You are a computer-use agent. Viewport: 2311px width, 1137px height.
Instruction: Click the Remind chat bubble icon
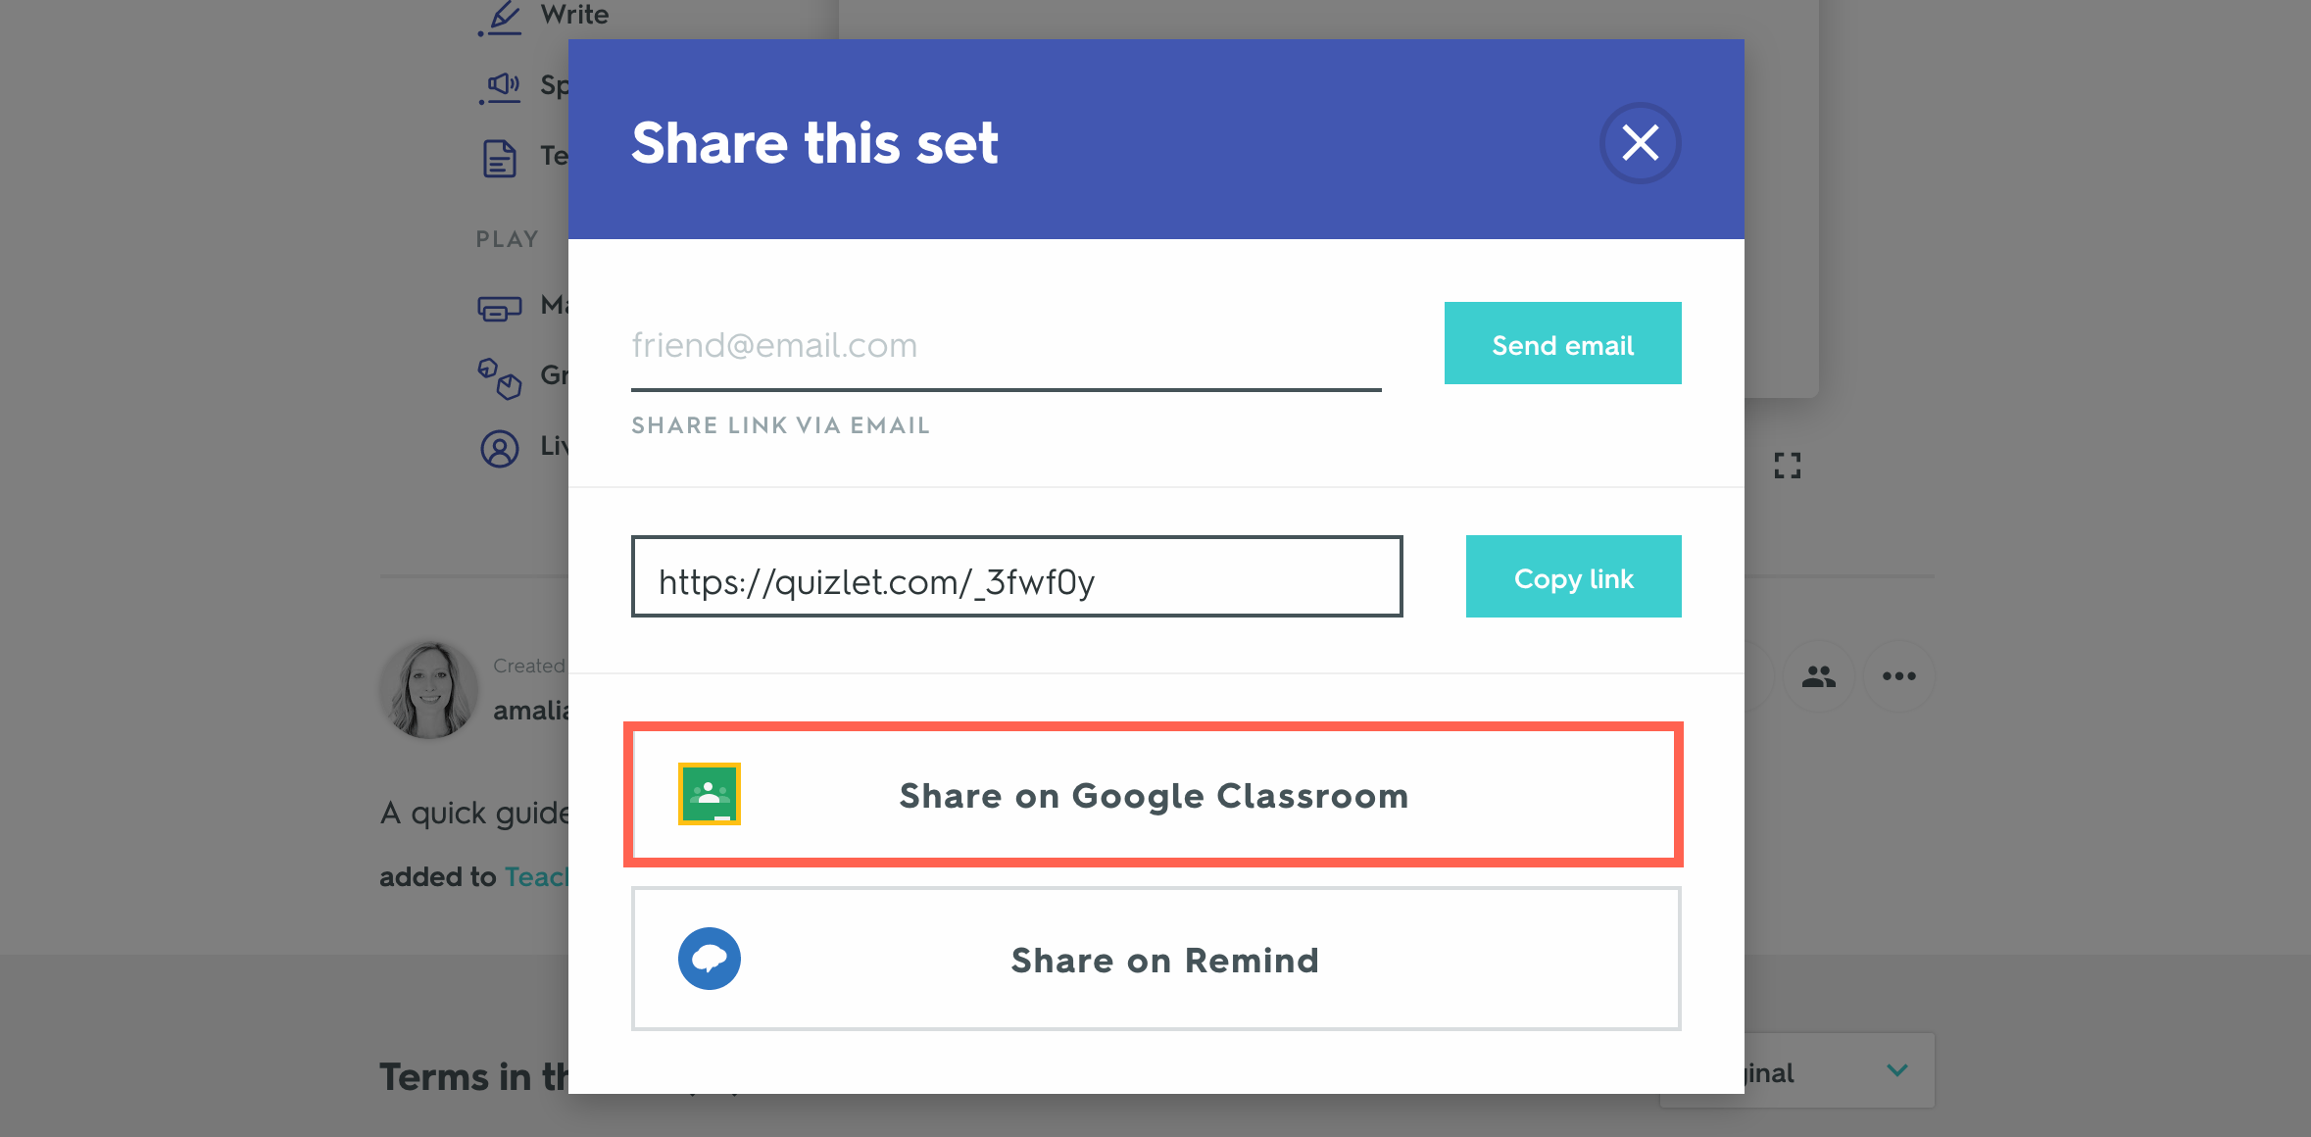pos(710,959)
